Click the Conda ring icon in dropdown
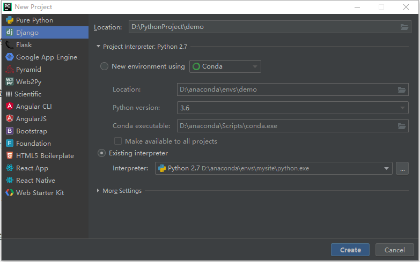420x262 pixels. coord(196,66)
